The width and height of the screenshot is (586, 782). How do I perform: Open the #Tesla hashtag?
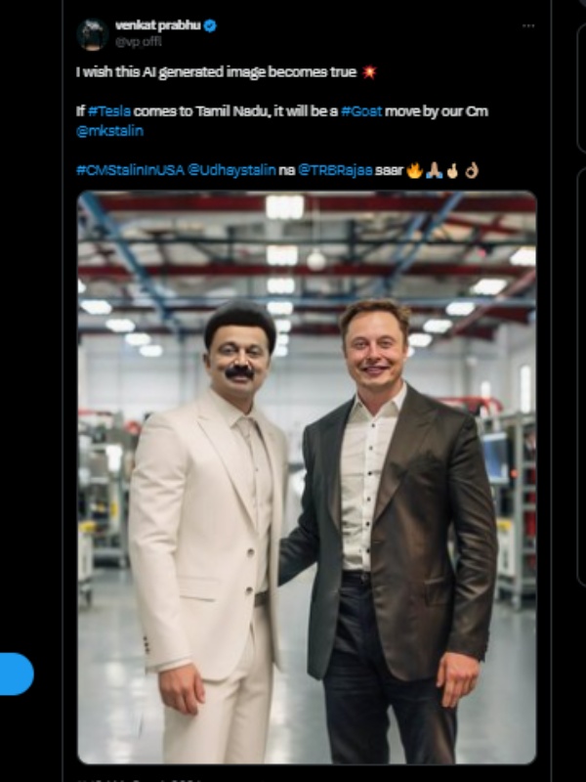coord(108,110)
